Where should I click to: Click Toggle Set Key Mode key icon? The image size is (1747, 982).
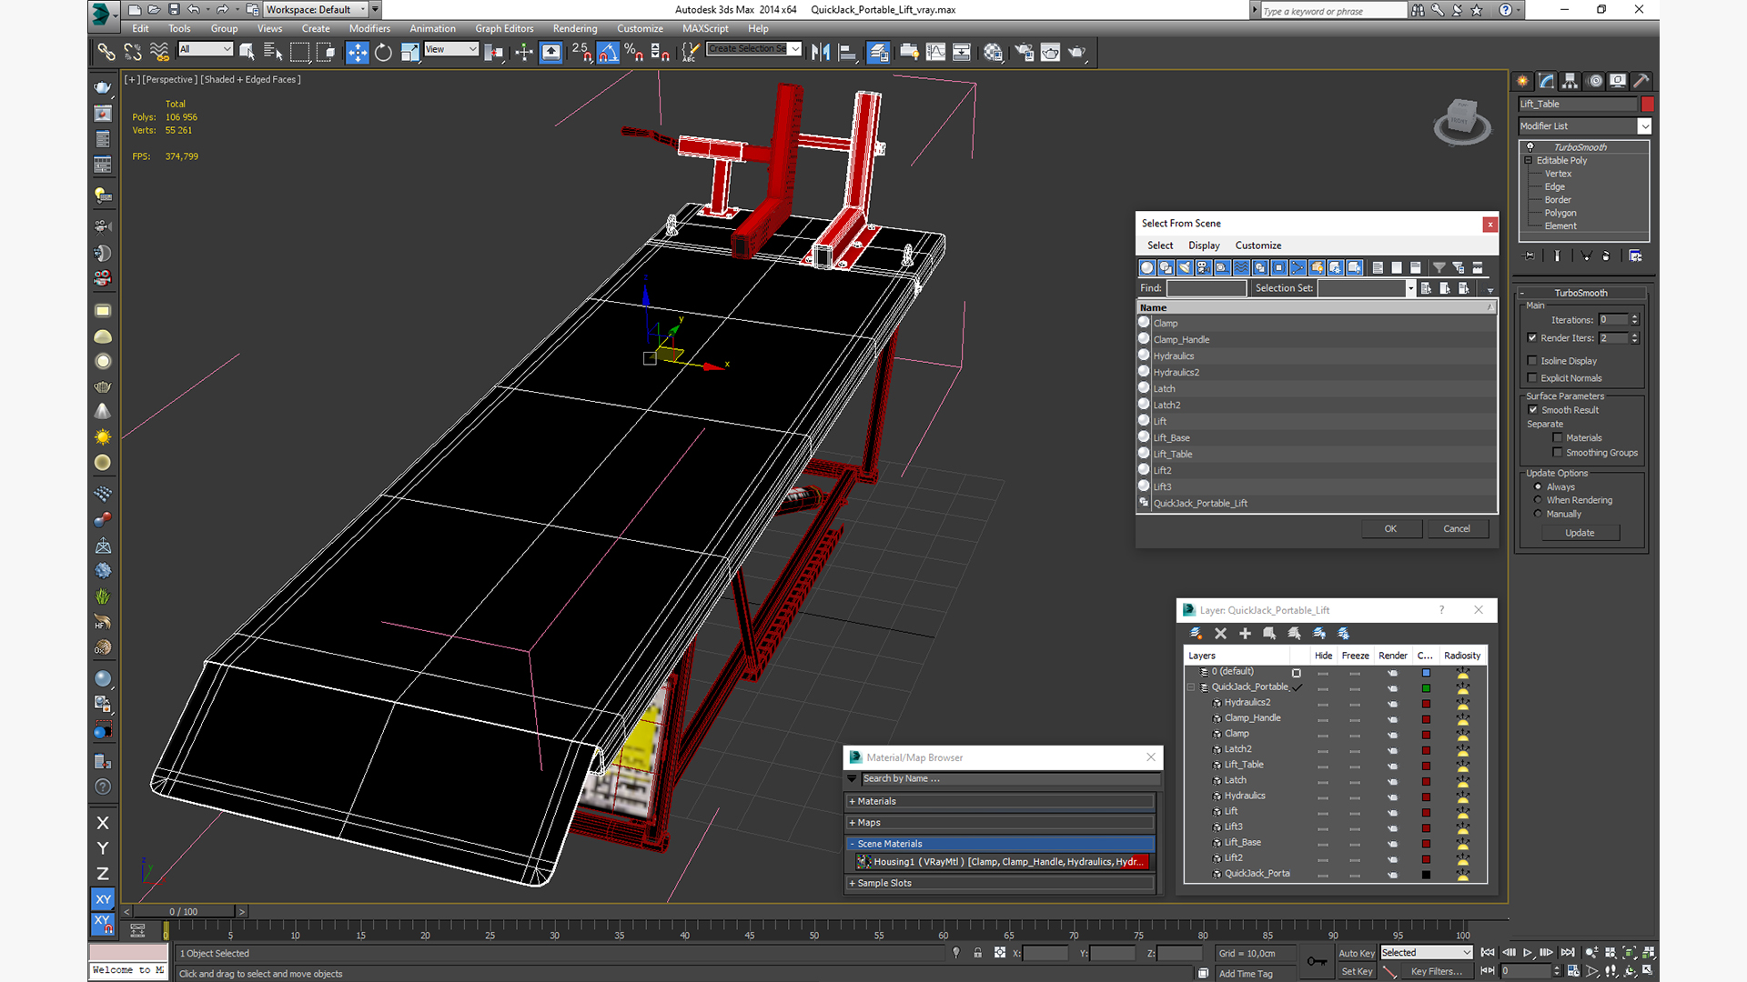[1316, 961]
